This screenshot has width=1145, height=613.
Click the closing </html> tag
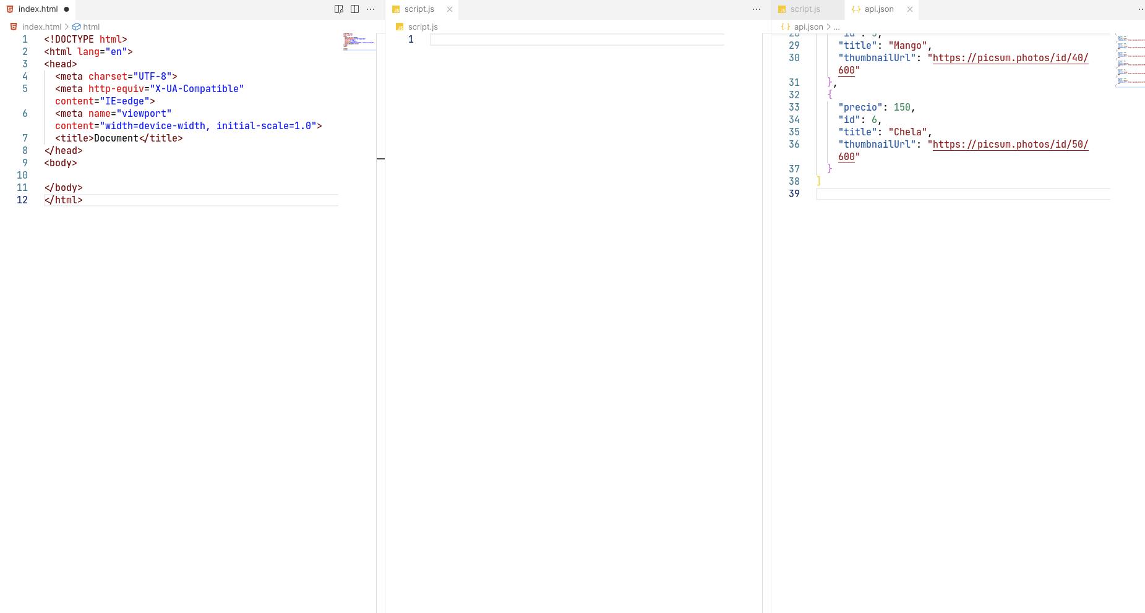(63, 200)
